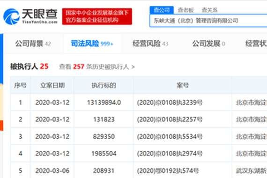Open case (2020)京0108执3239号
This screenshot has width=267, height=178.
170,103
